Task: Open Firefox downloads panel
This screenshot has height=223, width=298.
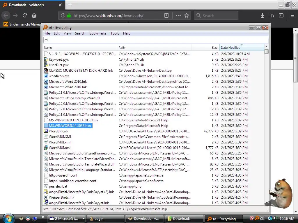Action: (x=262, y=16)
